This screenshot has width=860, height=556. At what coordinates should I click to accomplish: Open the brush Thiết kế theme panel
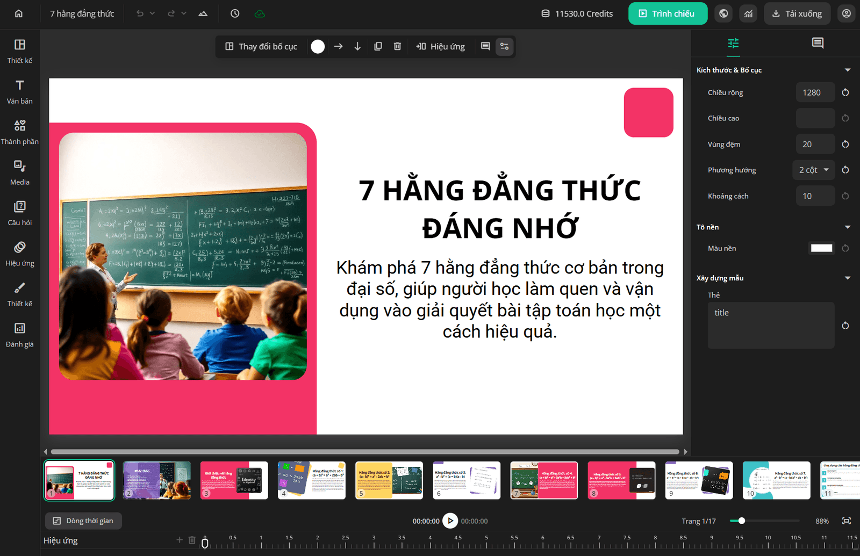20,294
